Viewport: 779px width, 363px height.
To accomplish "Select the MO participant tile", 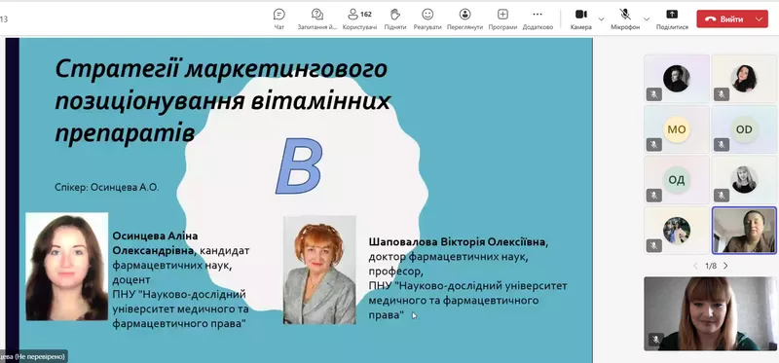I will coord(677,129).
